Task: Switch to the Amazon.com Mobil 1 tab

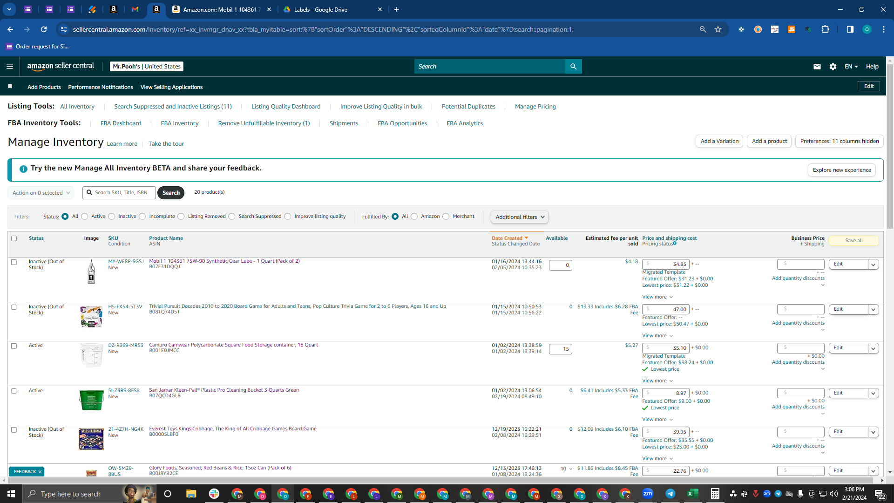Action: [222, 9]
